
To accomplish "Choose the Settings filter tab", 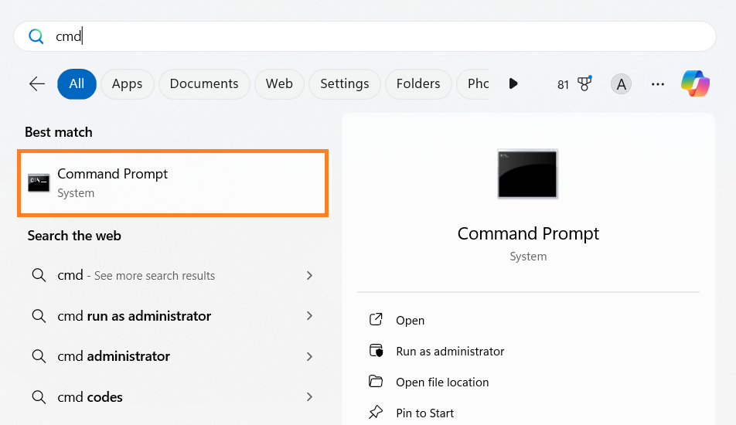I will (x=344, y=84).
